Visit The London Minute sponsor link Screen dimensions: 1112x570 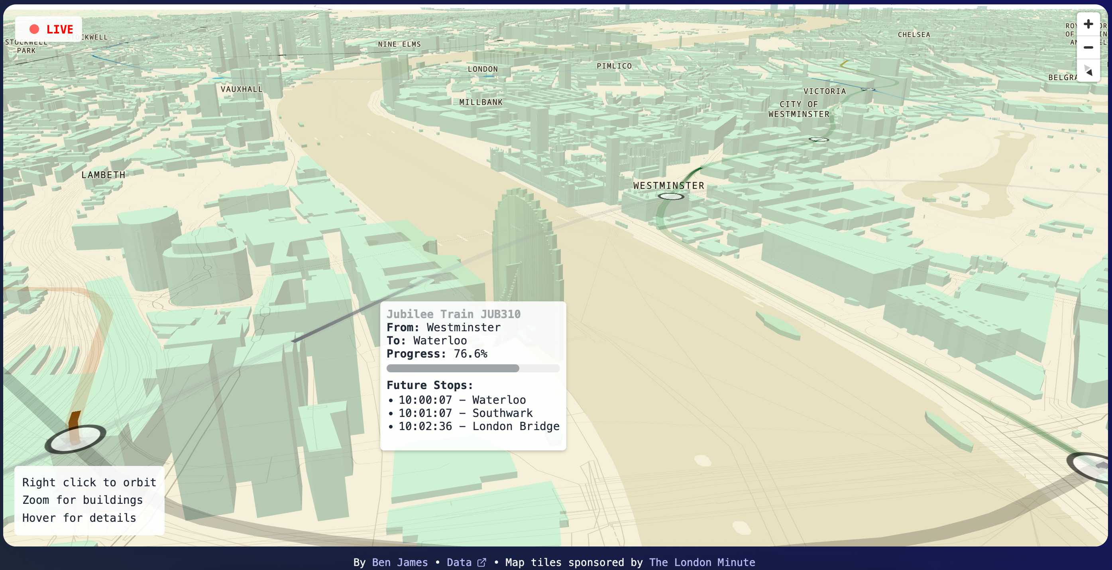[702, 562]
